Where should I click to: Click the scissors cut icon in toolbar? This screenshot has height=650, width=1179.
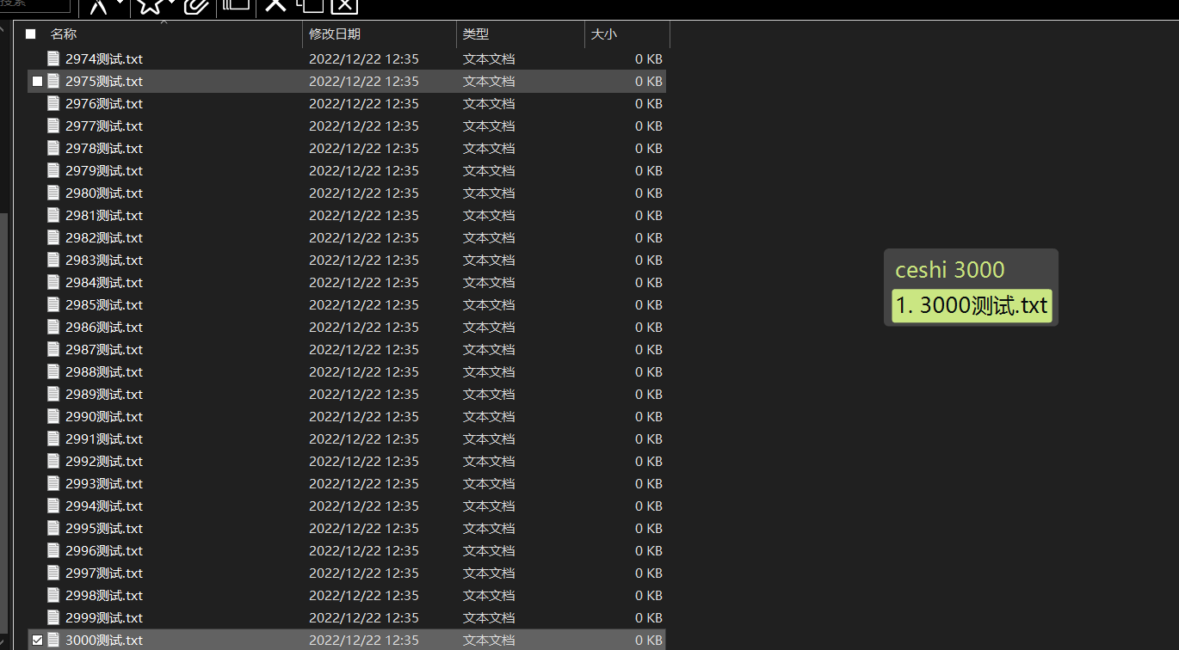tap(99, 5)
